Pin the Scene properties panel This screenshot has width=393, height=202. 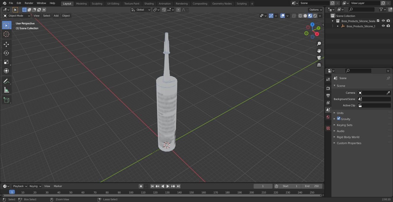[388, 78]
